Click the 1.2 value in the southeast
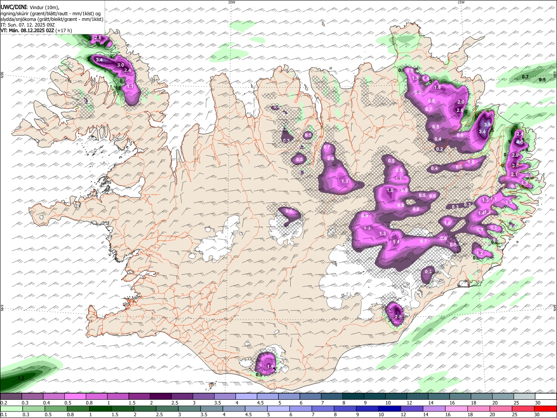 coord(480,253)
